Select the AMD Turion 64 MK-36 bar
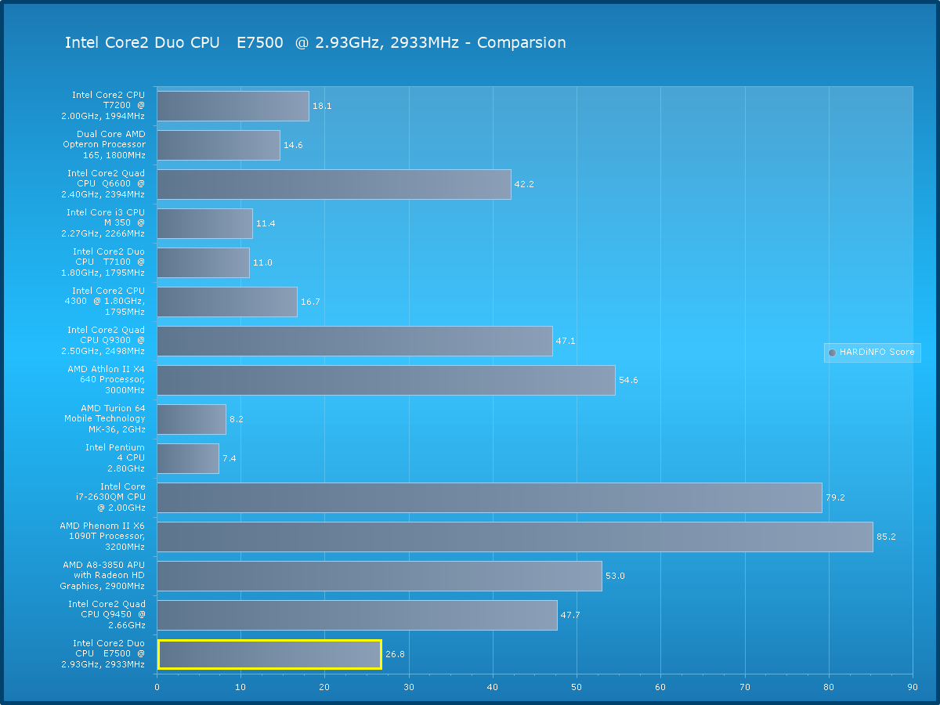Viewport: 940px width, 705px height. point(191,419)
